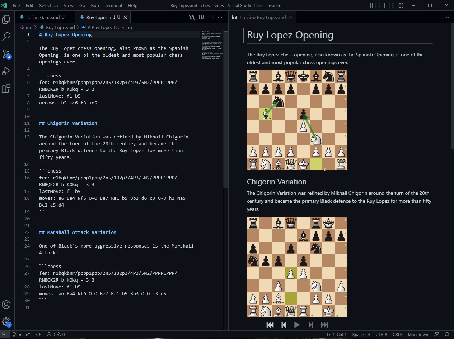Screen dimensions: 454x339
Task: Select encoding UTF-8 in status bar
Action: 381,334
